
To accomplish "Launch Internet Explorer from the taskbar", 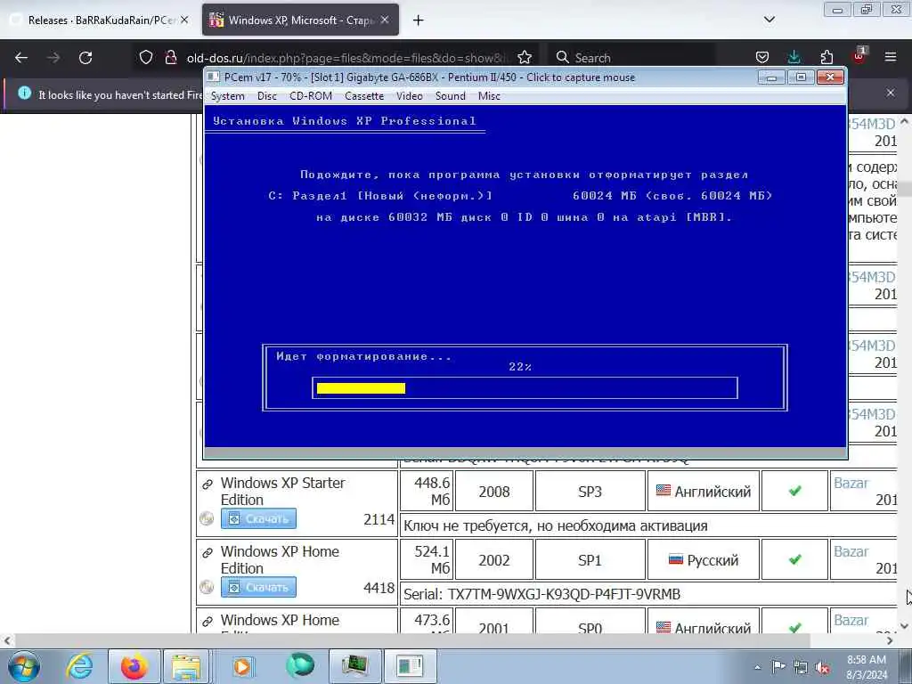I will [79, 666].
